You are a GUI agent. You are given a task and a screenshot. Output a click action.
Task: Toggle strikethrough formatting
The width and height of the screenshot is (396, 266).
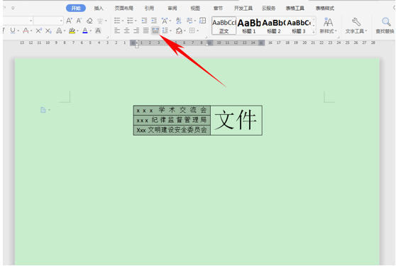(26, 31)
